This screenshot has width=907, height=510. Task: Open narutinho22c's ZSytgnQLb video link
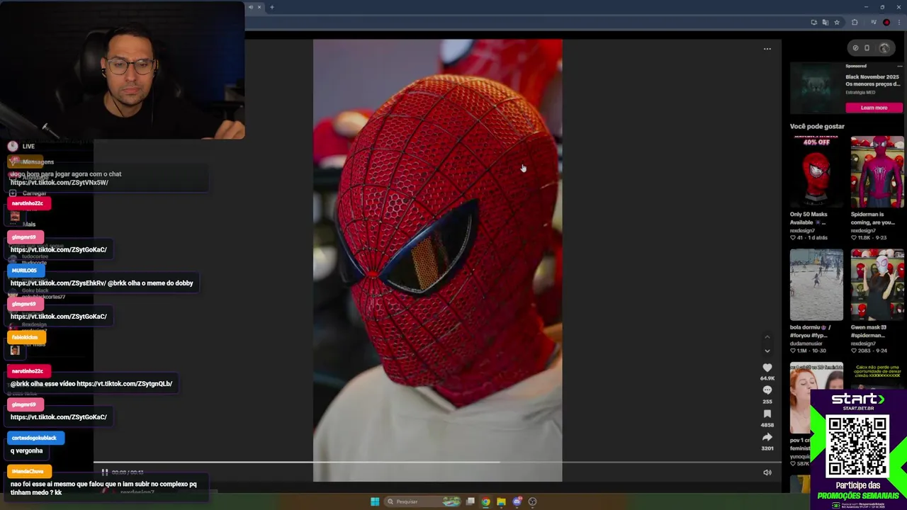click(x=125, y=383)
